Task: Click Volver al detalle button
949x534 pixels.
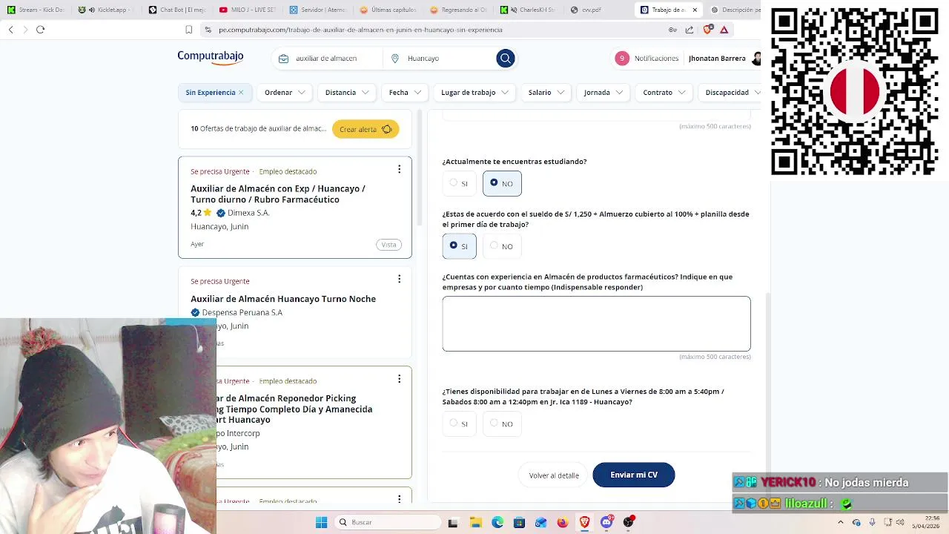Action: 554,475
